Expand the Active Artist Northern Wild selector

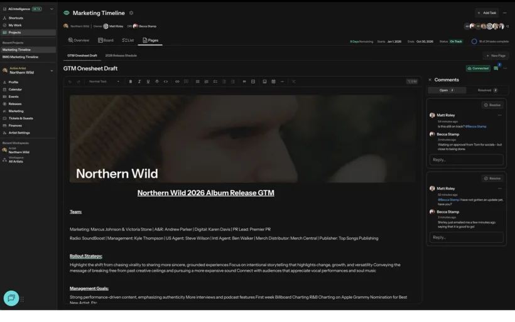(x=51, y=70)
